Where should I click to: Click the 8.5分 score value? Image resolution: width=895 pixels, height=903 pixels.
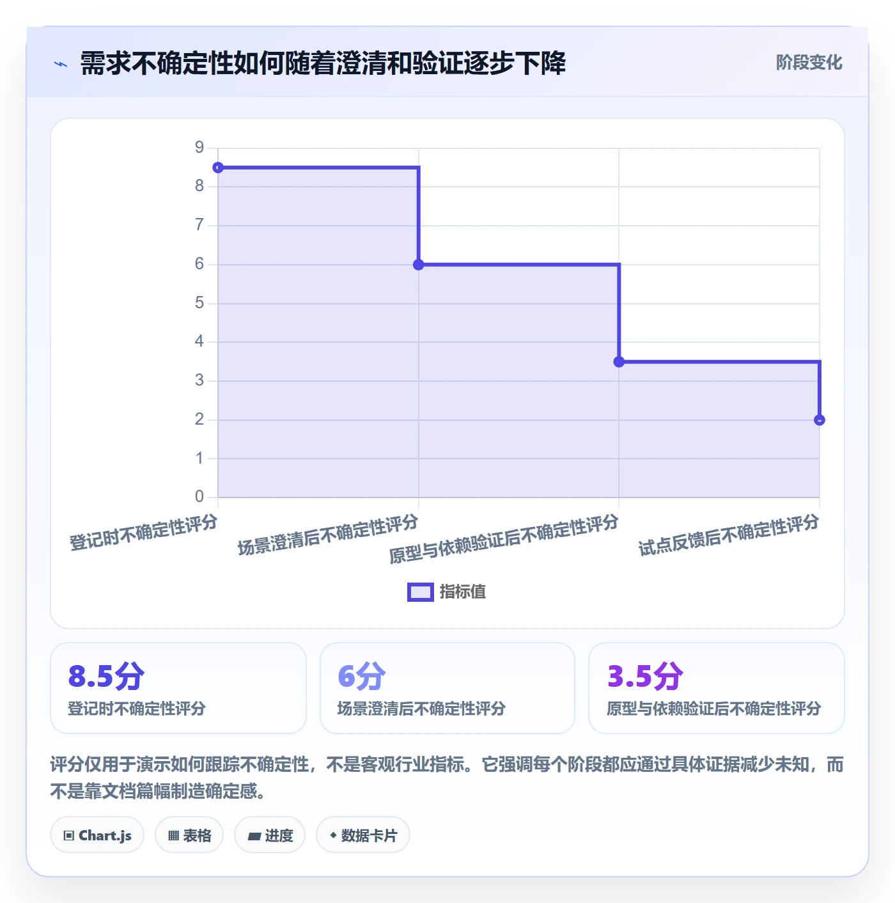tap(106, 677)
